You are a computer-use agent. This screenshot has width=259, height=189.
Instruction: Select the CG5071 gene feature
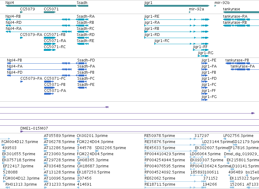click(x=50, y=12)
